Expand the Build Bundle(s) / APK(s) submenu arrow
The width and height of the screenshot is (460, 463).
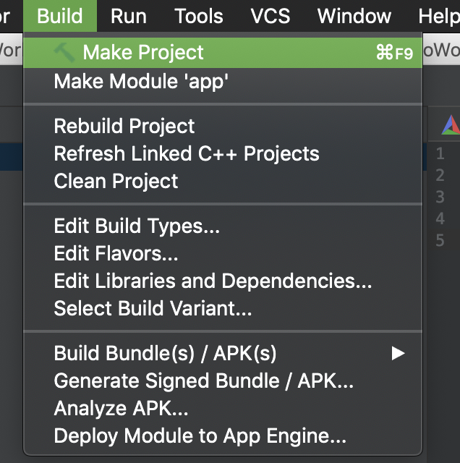coord(397,354)
